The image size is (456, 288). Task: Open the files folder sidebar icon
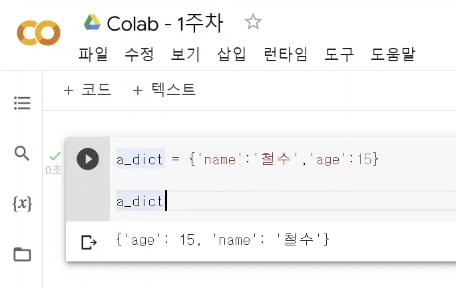pos(23,255)
